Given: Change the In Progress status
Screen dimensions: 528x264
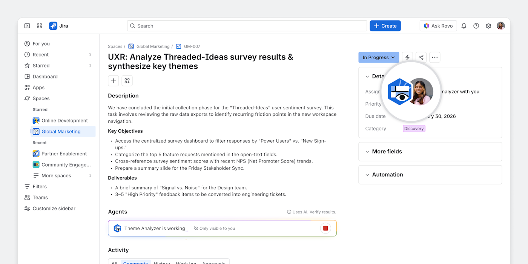Looking at the screenshot, I should tap(379, 57).
